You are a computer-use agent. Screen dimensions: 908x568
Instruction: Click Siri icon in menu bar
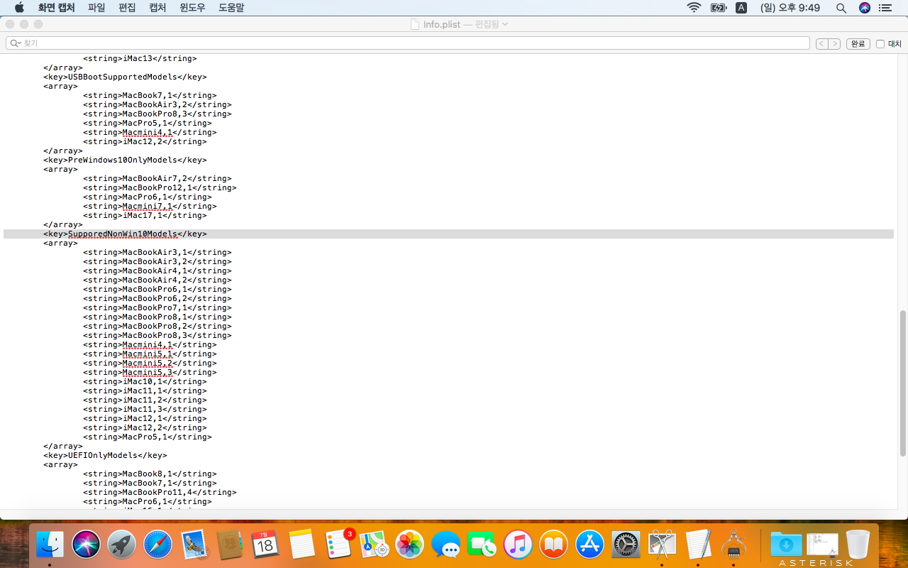[x=864, y=8]
